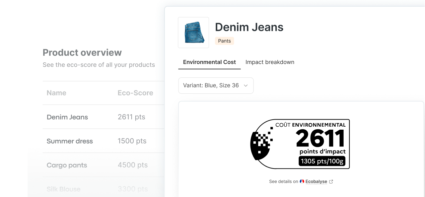Open the Variant: Blue, Size 36 dropdown
This screenshot has height=197, width=425.
click(216, 85)
